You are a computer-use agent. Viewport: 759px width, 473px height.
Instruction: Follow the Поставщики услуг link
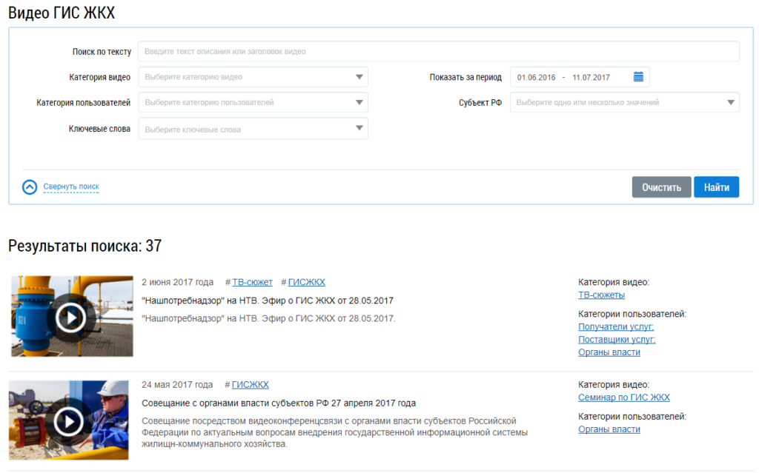click(617, 340)
